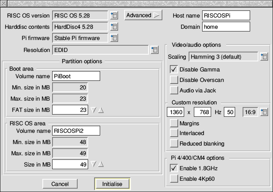Image resolution: width=273 pixels, height=192 pixels.
Task: Click RISC OS Size in MB field
Action: [x=70, y=164]
